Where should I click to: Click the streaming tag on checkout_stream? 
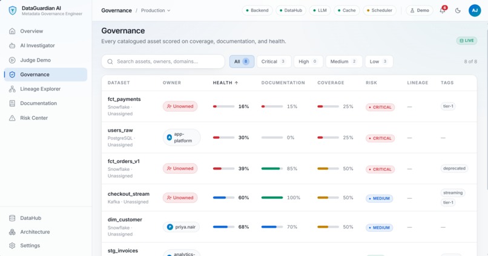click(x=453, y=193)
